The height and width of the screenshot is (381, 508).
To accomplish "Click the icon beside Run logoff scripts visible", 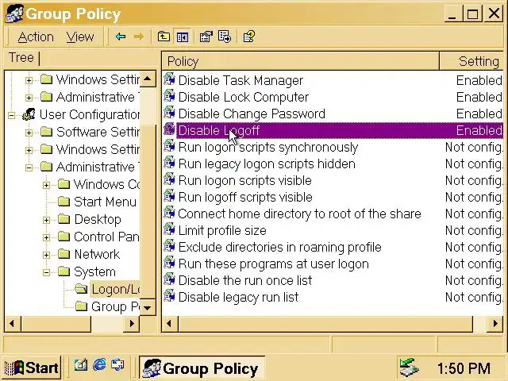I will [169, 196].
